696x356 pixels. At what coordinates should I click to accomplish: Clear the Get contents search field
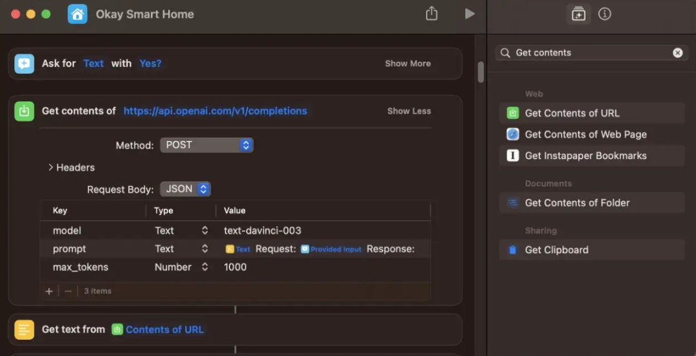tap(677, 53)
